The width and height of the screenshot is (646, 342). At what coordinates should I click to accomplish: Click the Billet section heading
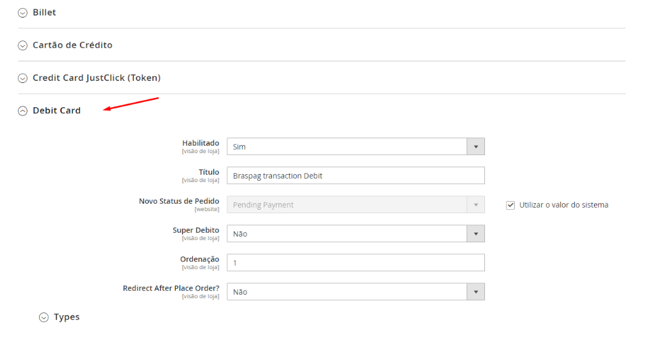pyautogui.click(x=45, y=13)
